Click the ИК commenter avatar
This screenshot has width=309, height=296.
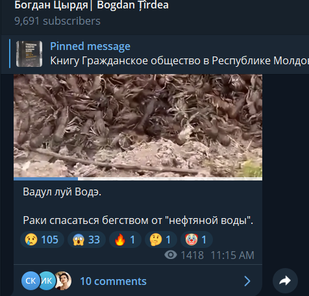tap(47, 280)
